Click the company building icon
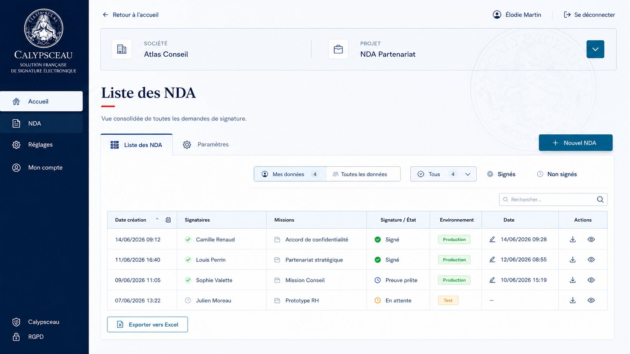The height and width of the screenshot is (354, 630). [122, 49]
